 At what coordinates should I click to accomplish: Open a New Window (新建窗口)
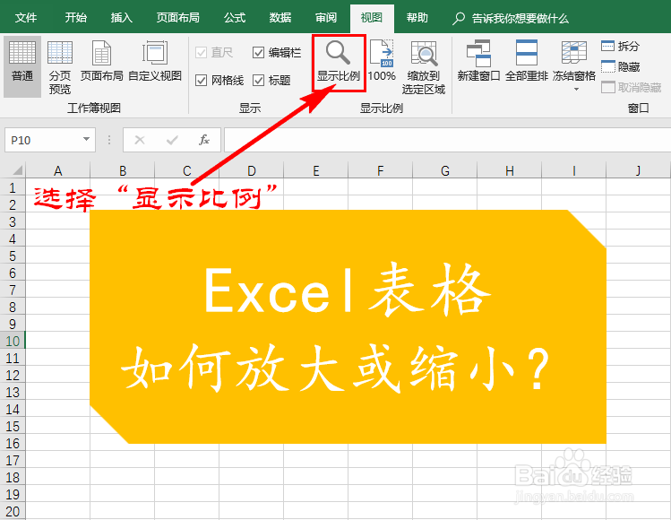click(478, 61)
